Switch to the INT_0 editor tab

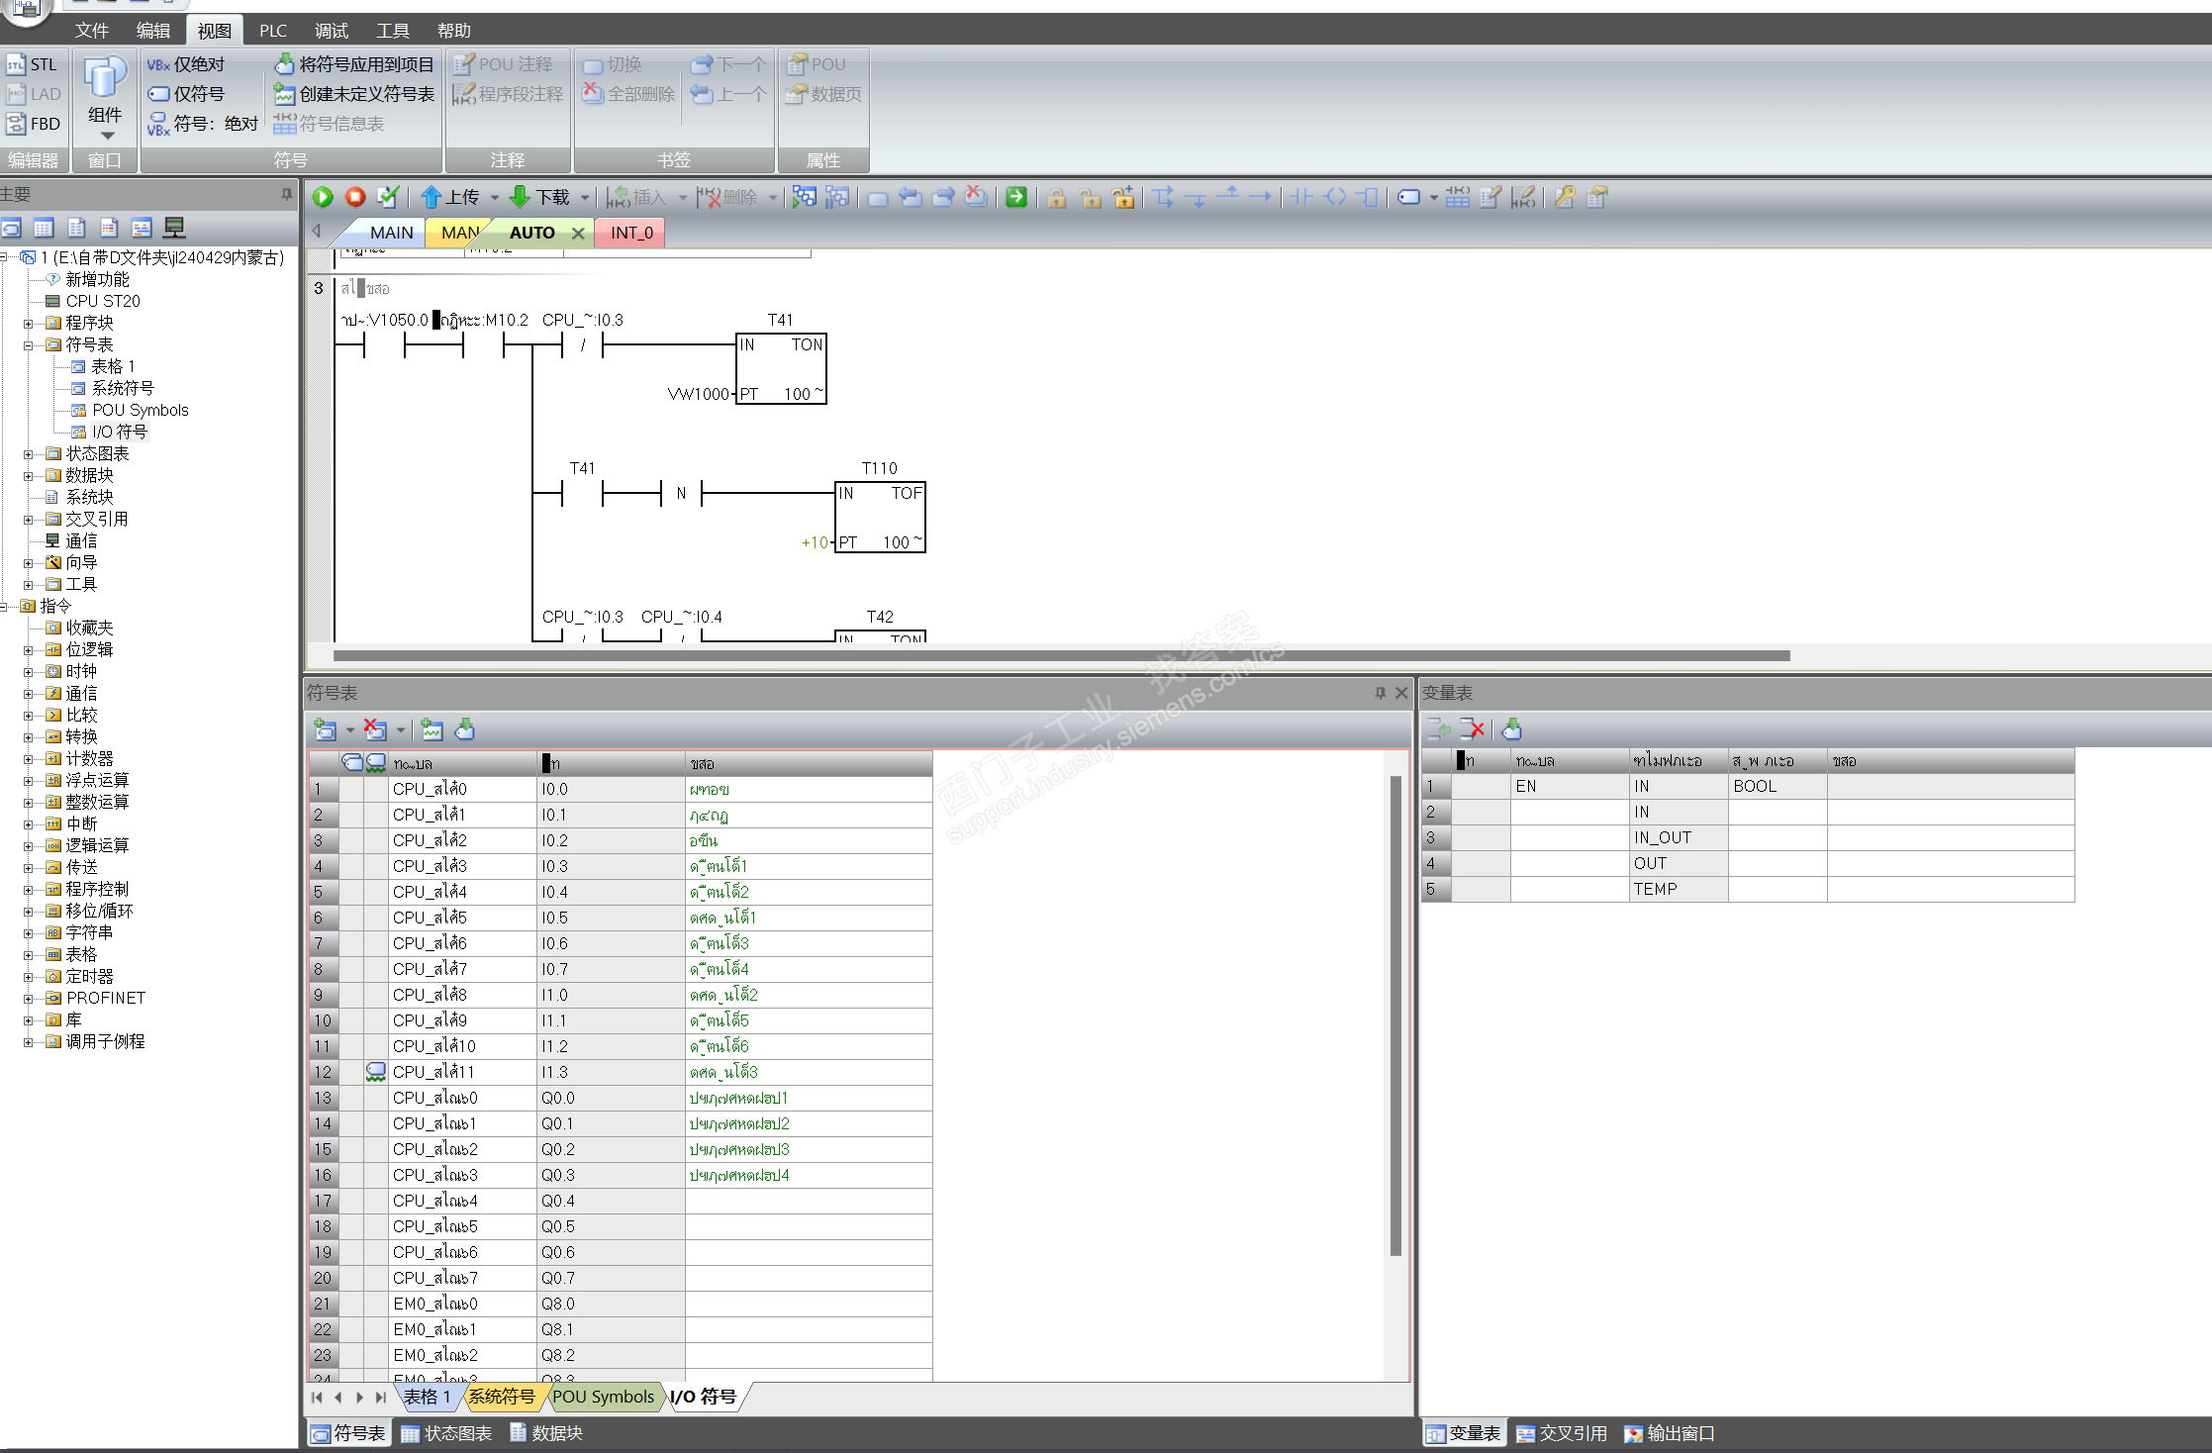coord(631,233)
